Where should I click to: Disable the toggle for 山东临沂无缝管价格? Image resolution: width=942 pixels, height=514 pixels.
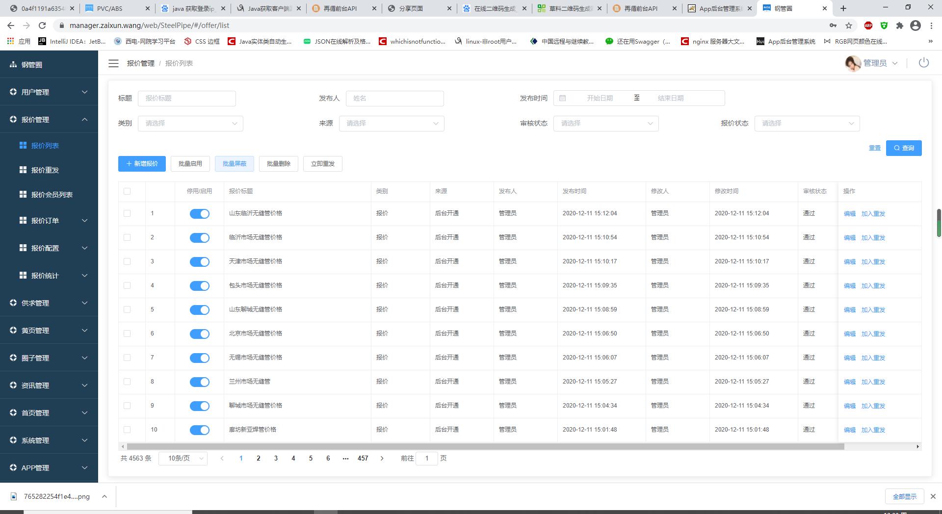click(199, 214)
